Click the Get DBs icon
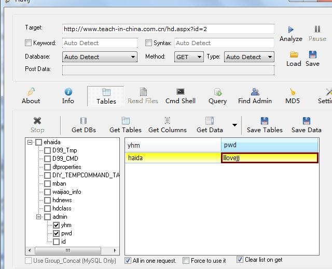The width and height of the screenshot is (332, 269). coord(84,121)
